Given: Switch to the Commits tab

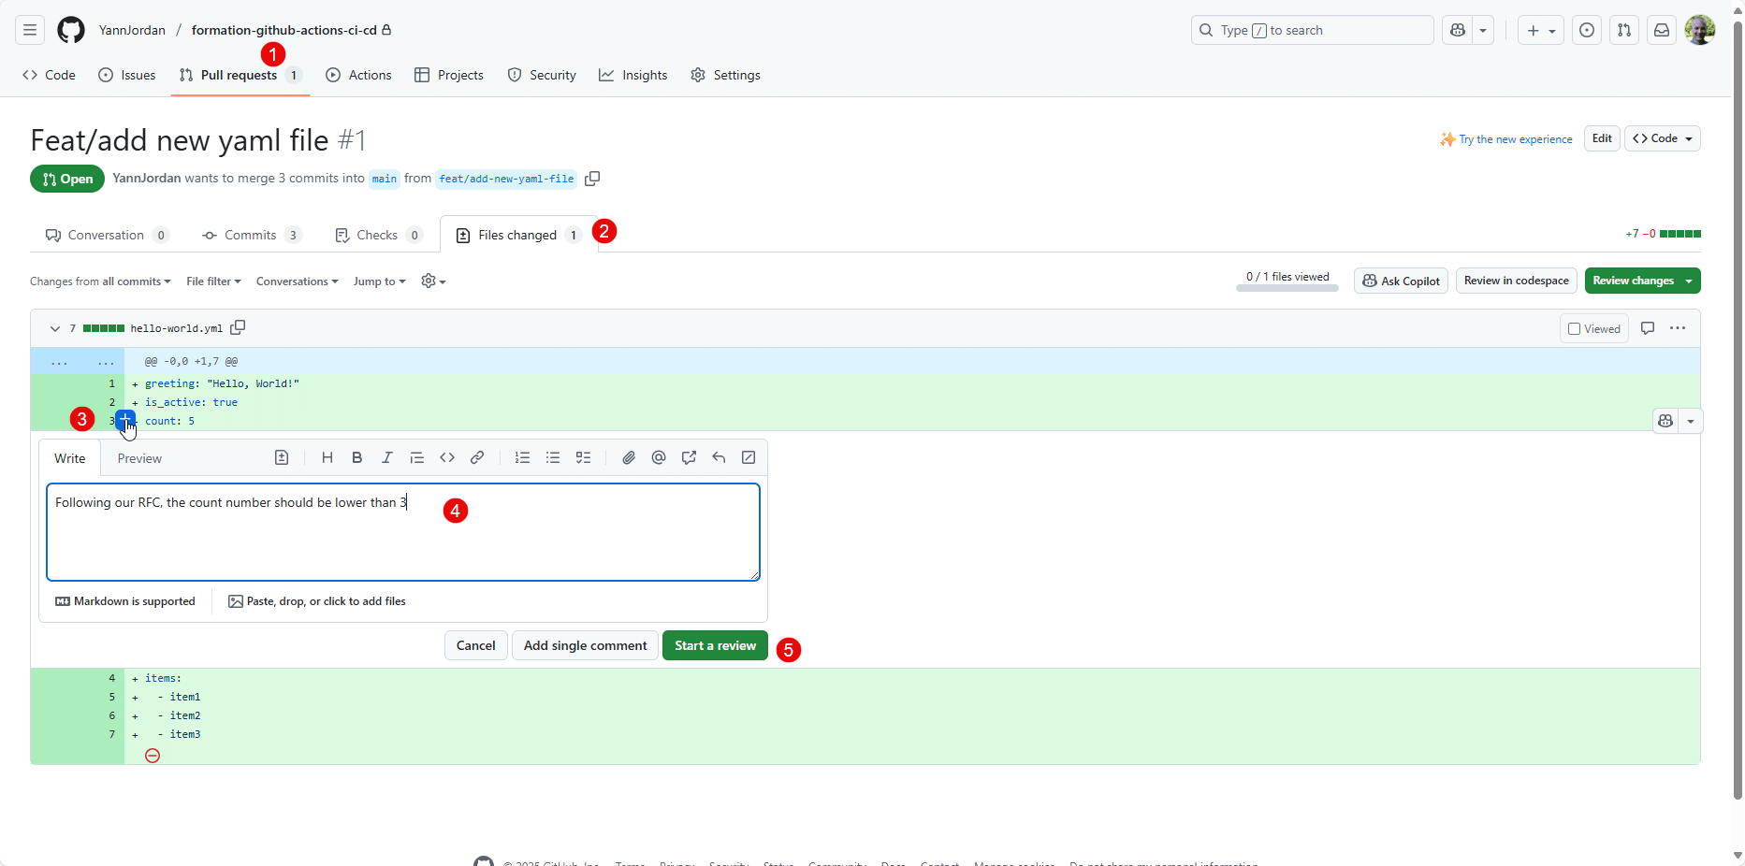Looking at the screenshot, I should 250,235.
